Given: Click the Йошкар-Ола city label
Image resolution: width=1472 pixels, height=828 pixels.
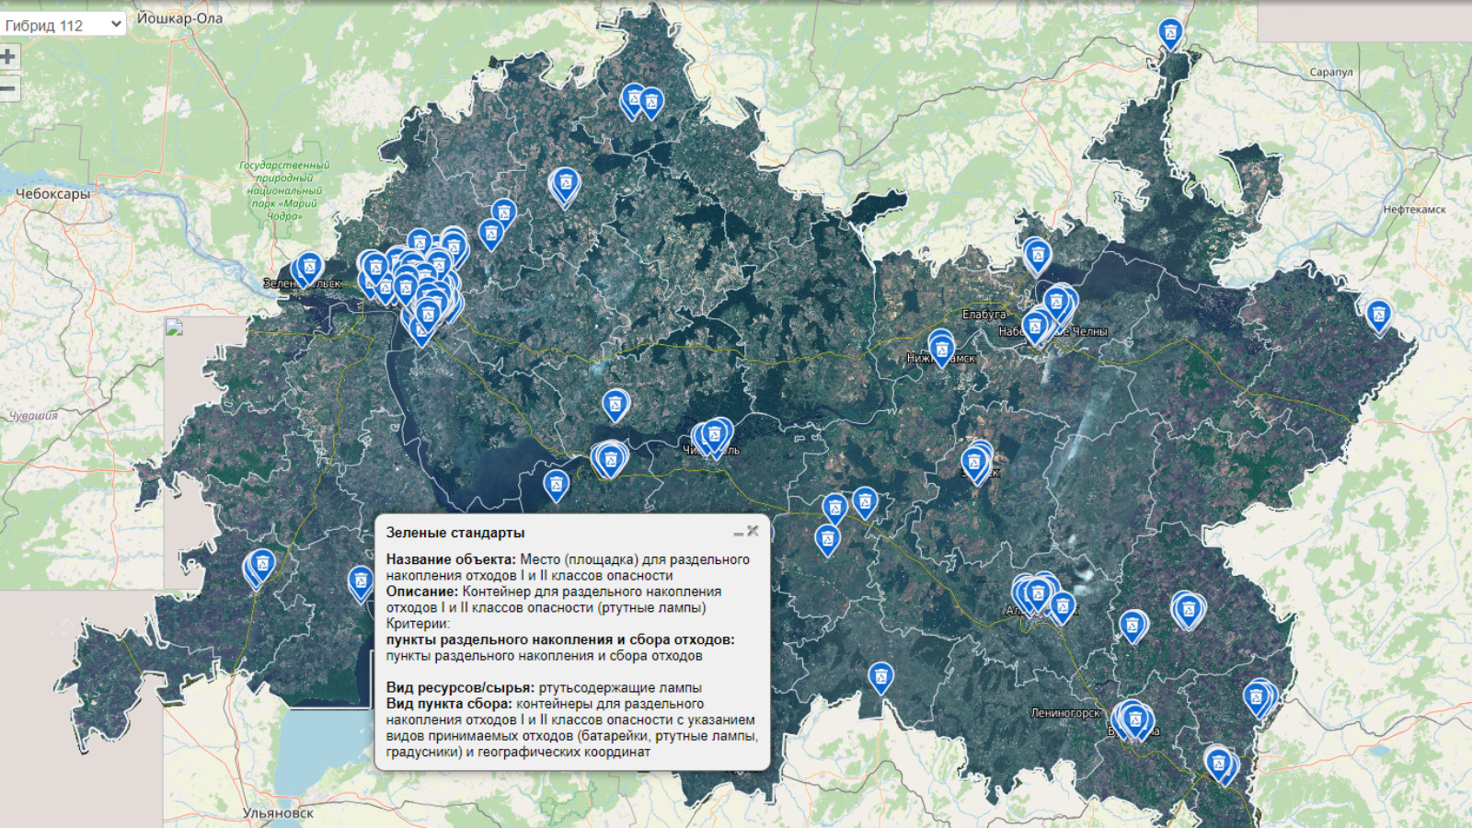Looking at the screenshot, I should 179,18.
